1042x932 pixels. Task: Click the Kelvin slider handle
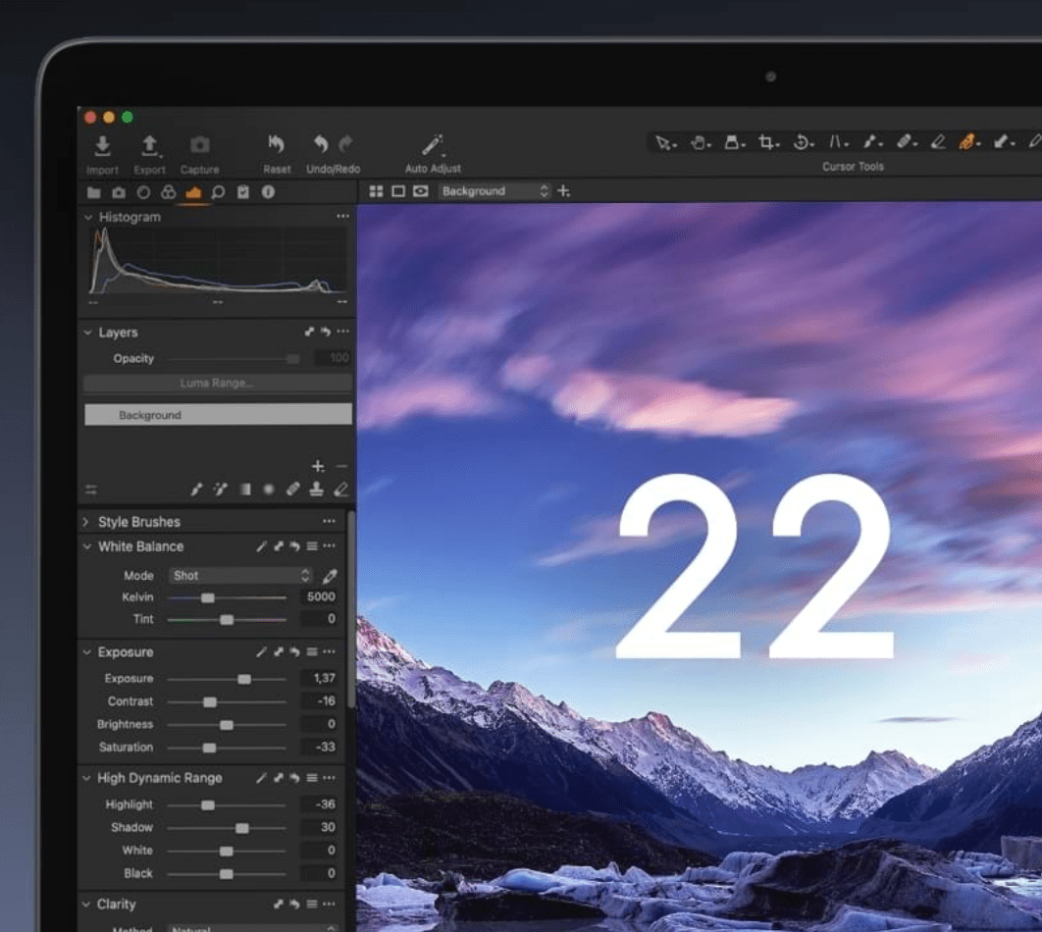pyautogui.click(x=208, y=597)
